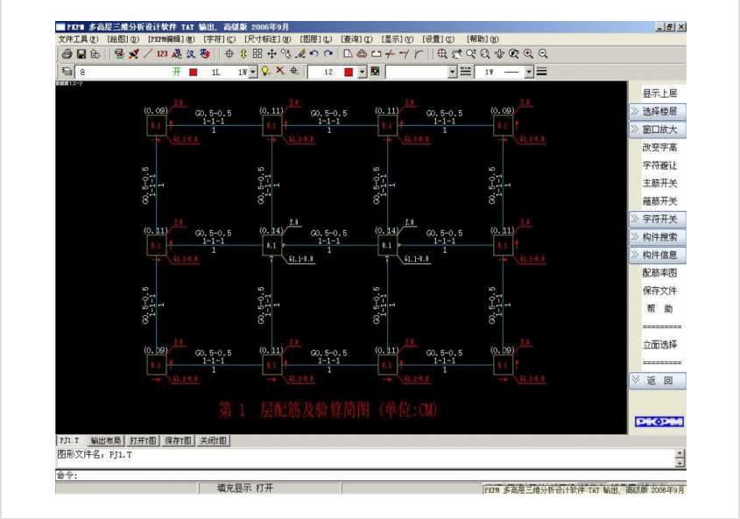The height and width of the screenshot is (519, 740).
Task: Click the multicolor palette grid icon
Action: (375, 72)
